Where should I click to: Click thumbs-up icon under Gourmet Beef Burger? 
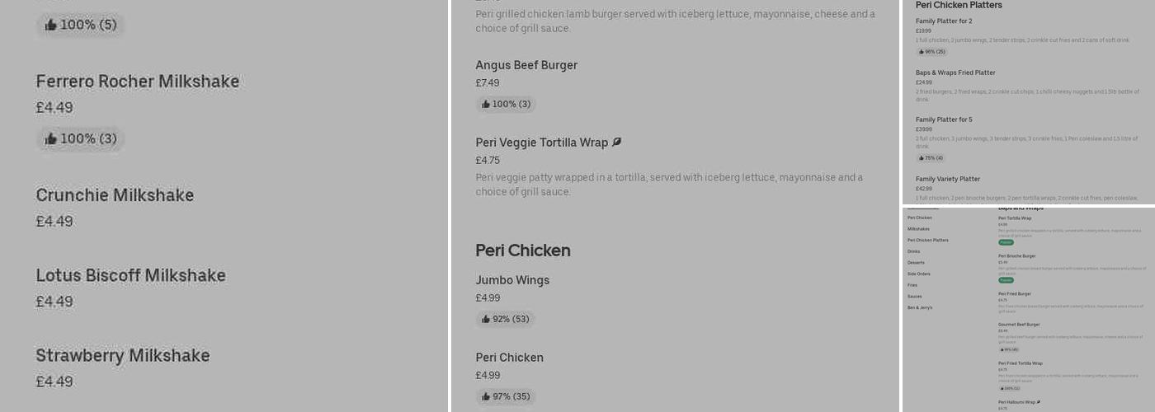[1002, 349]
